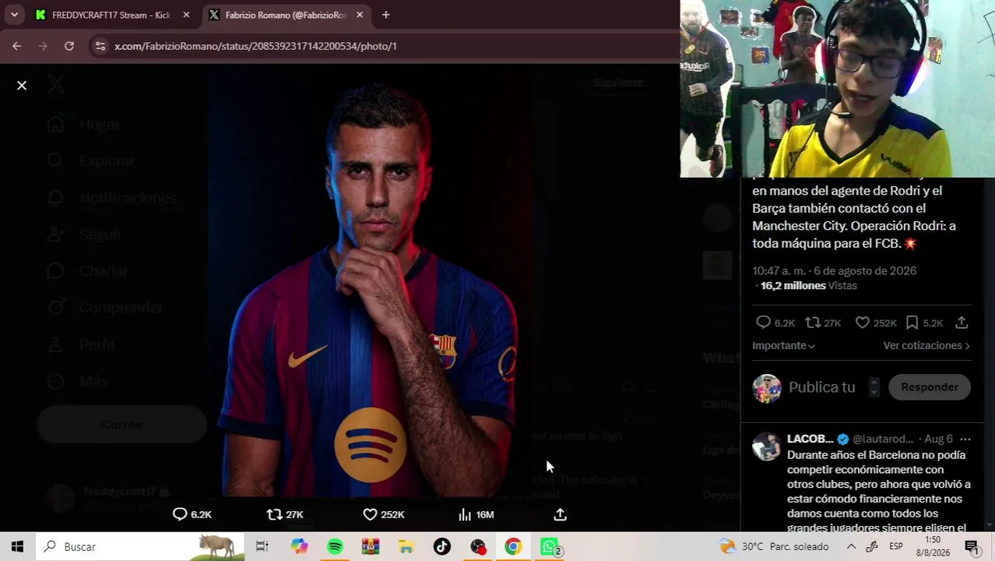
Task: Click the Responder button
Action: 930,387
